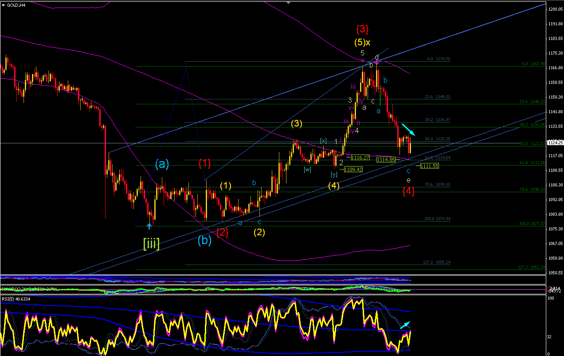Click the 1114.85 price label box
The width and height of the screenshot is (564, 356).
386,159
